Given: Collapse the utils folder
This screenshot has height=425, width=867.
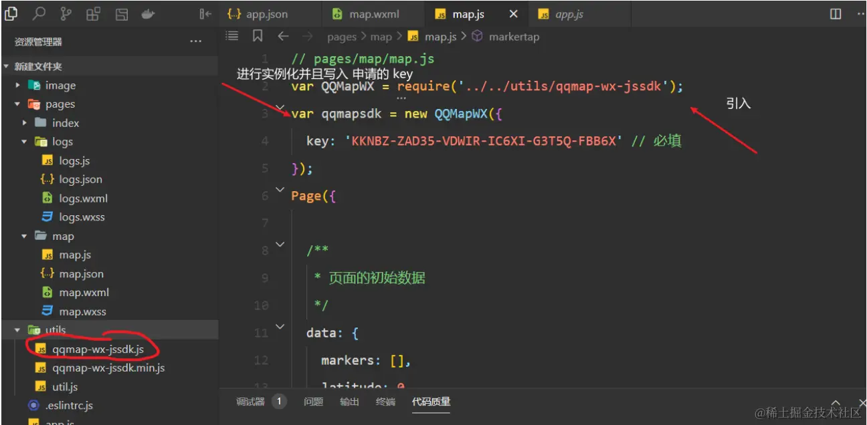Looking at the screenshot, I should click(x=17, y=329).
